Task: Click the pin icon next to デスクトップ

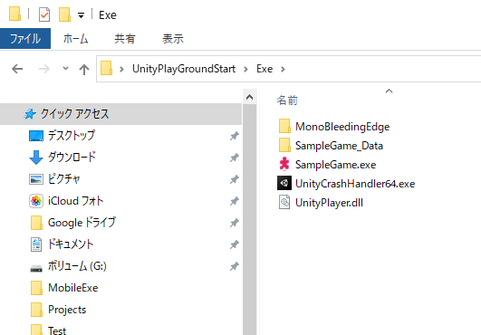Action: point(235,136)
